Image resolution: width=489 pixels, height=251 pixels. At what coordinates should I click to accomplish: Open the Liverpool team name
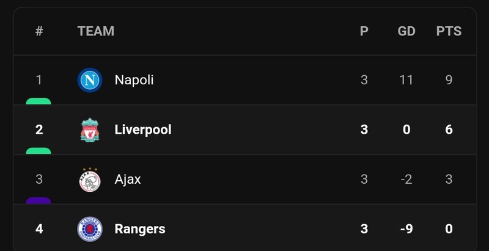tap(143, 130)
